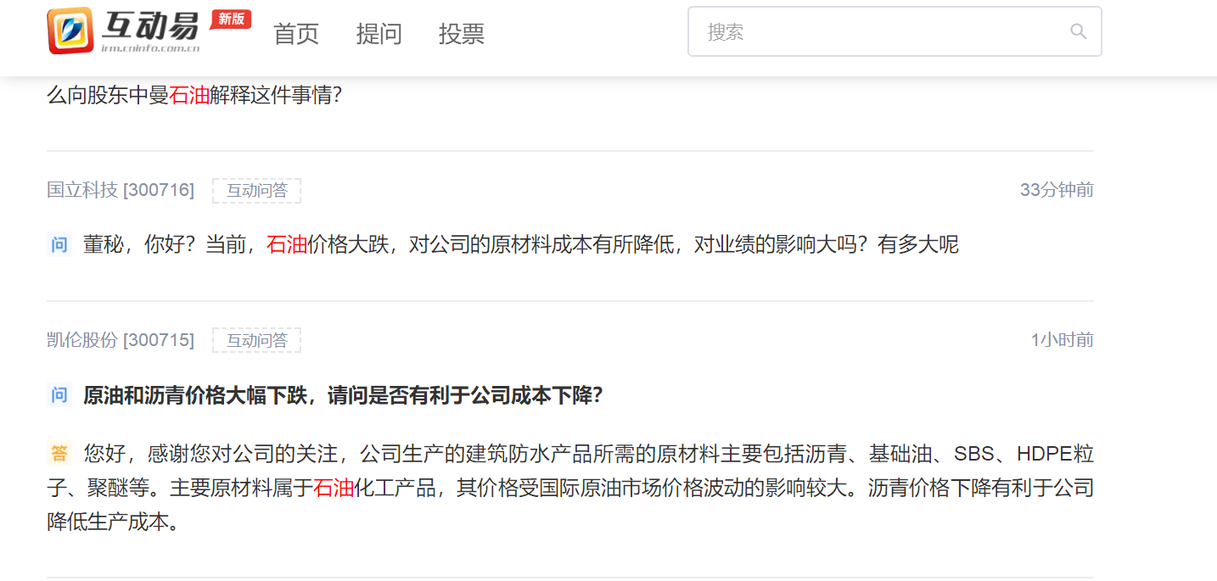Screen dimensions: 1217x581
Task: Go to the 投票 page
Action: pyautogui.click(x=462, y=34)
